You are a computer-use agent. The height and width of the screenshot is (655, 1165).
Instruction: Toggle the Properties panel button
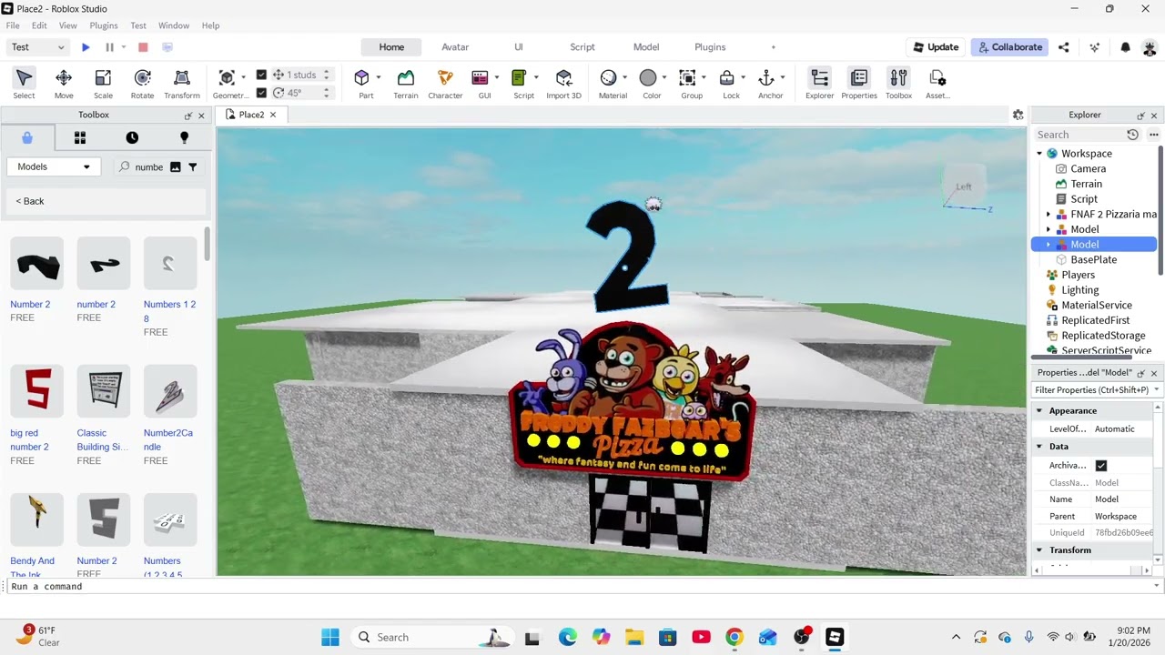[x=859, y=83]
